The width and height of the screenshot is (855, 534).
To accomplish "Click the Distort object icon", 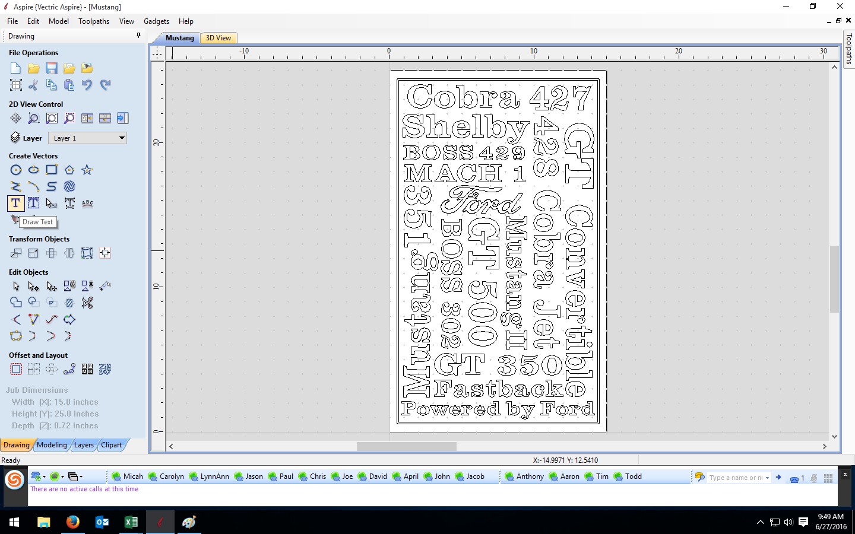I will pyautogui.click(x=87, y=253).
